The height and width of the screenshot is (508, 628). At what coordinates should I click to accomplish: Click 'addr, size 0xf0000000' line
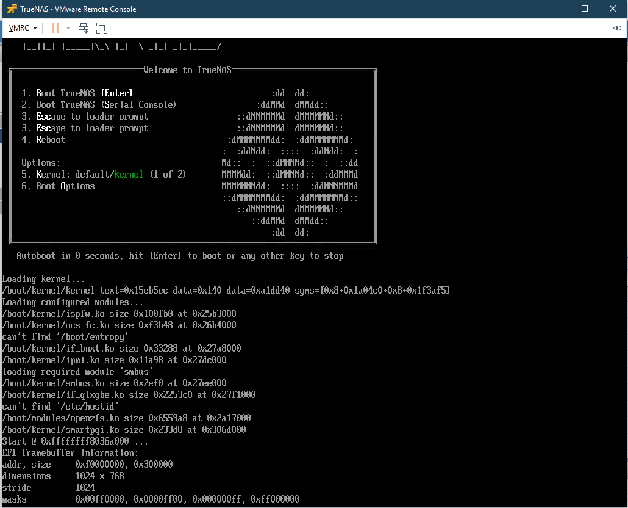point(87,465)
